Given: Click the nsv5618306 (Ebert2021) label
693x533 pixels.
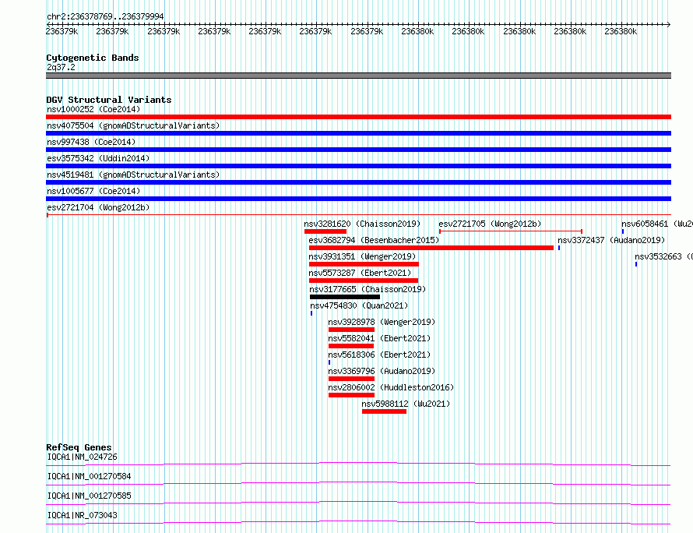Looking at the screenshot, I should coord(379,355).
